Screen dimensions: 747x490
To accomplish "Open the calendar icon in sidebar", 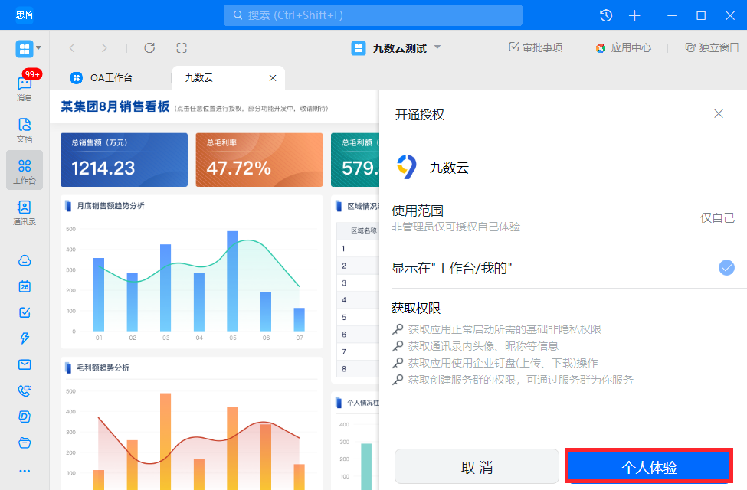I will click(x=25, y=286).
